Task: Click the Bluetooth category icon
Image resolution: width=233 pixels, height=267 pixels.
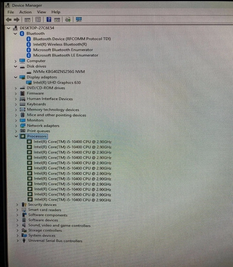Action: 22,34
